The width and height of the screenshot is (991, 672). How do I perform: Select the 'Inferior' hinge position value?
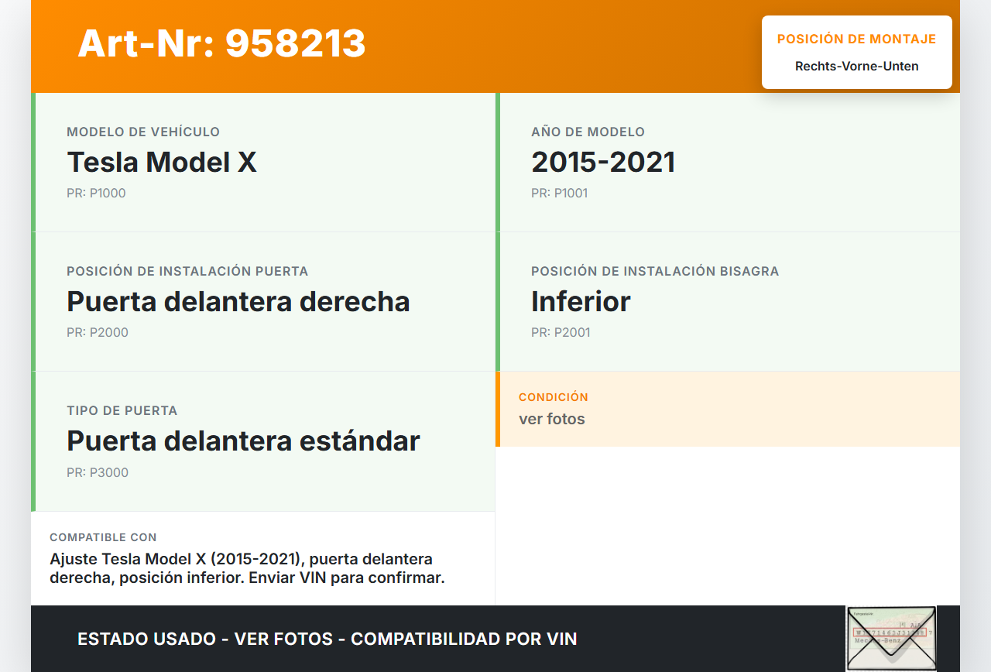point(581,301)
